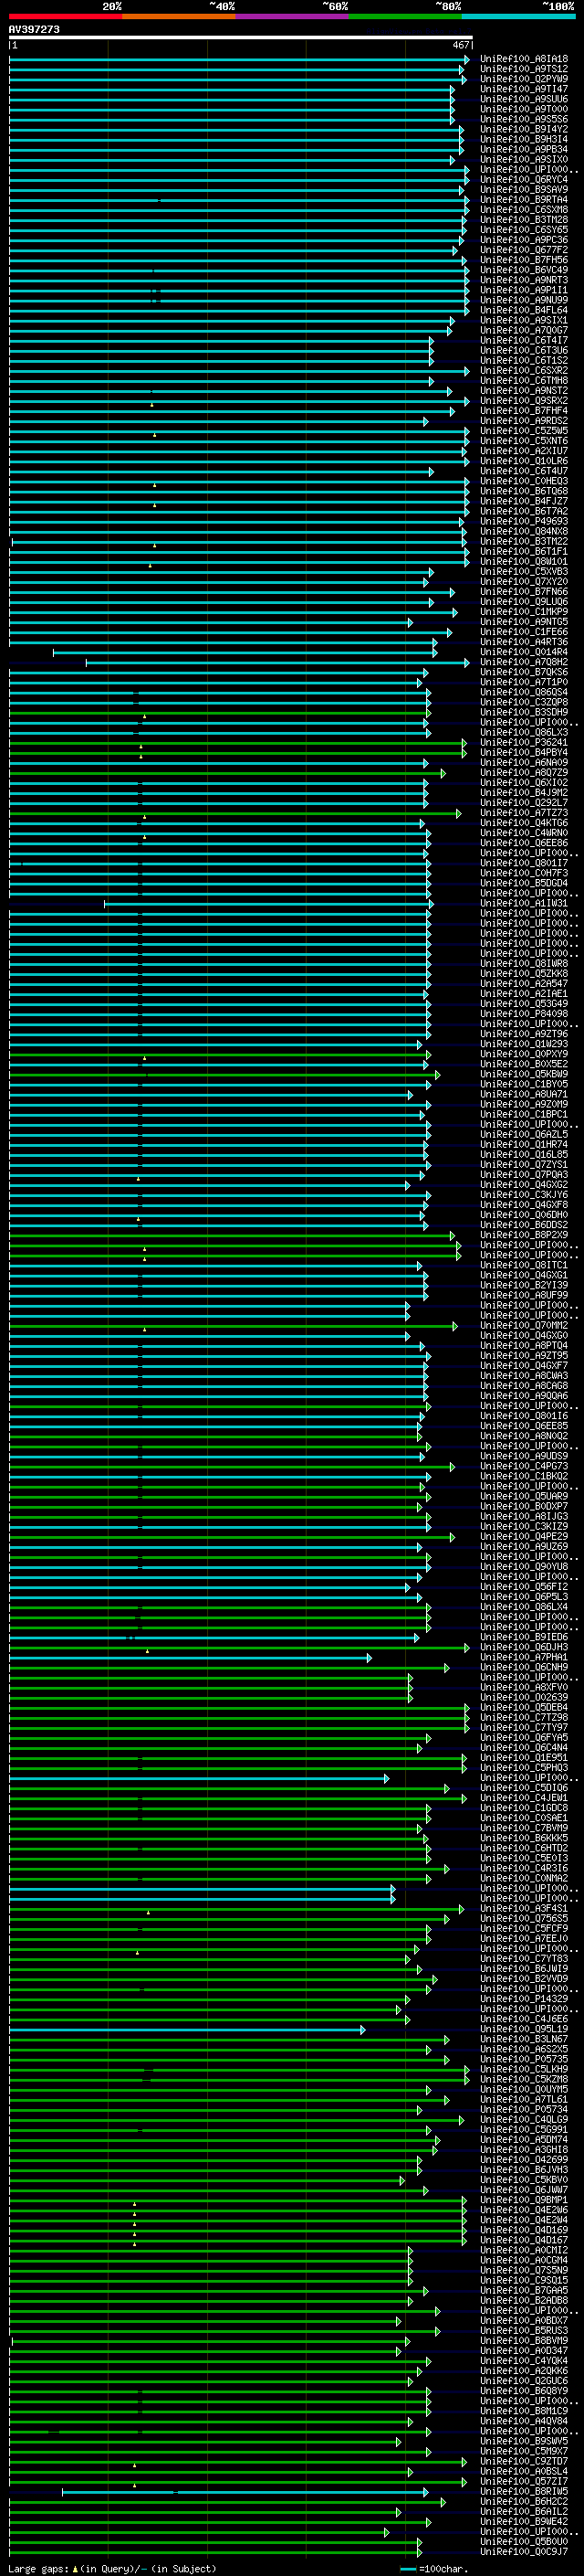584x2576 pixels.
Task: Select hit UniRef100_A9TI47
Action: (x=524, y=89)
